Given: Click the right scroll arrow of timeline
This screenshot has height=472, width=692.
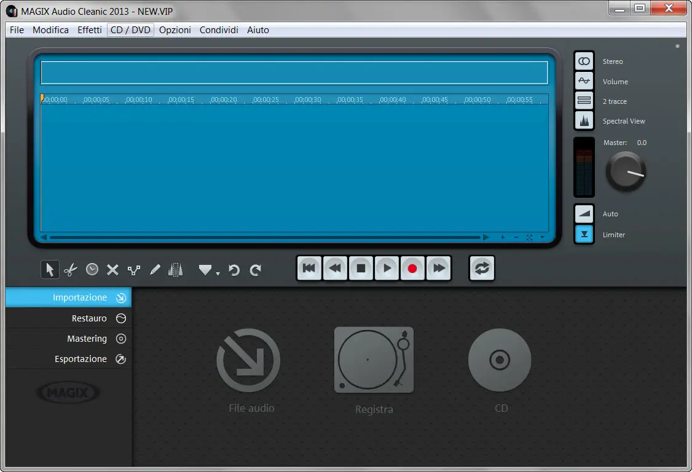Looking at the screenshot, I should pyautogui.click(x=486, y=238).
